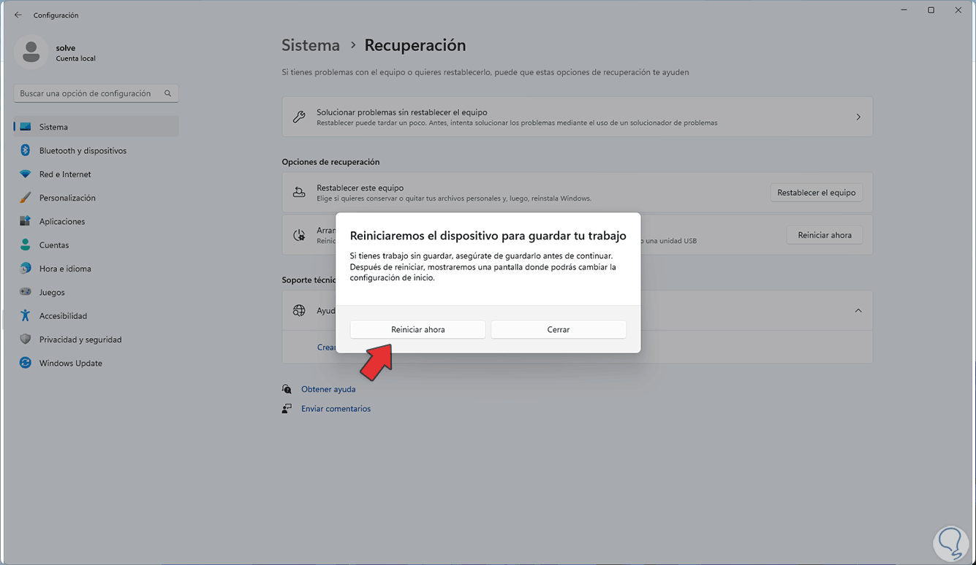
Task: Click the Juegos controller icon
Action: [26, 292]
